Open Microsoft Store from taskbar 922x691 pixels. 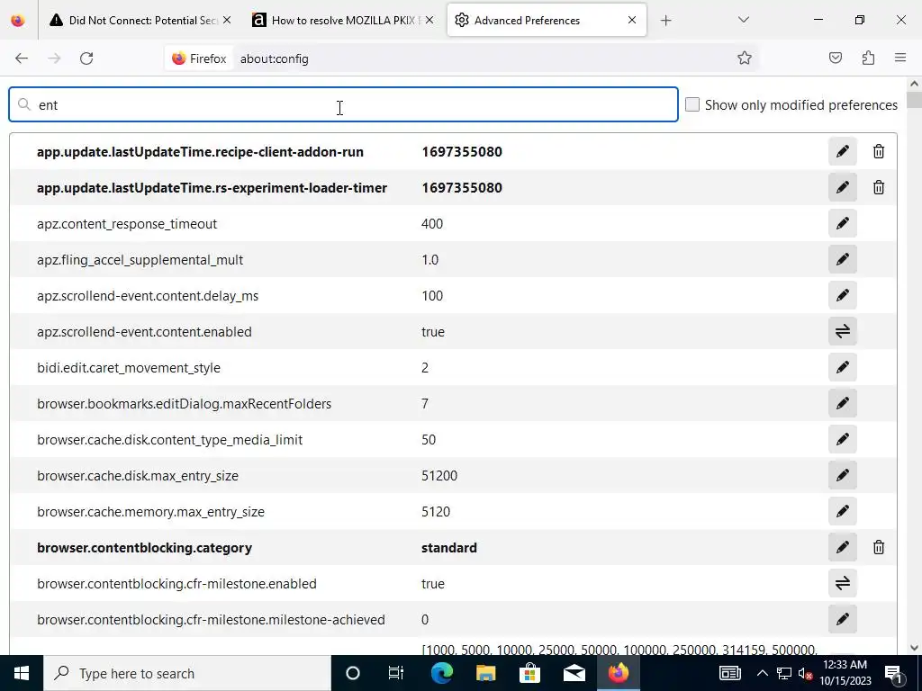[x=529, y=673]
